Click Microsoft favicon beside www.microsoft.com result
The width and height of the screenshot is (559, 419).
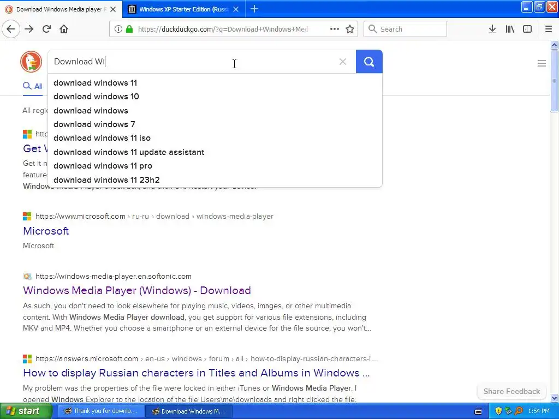(27, 216)
